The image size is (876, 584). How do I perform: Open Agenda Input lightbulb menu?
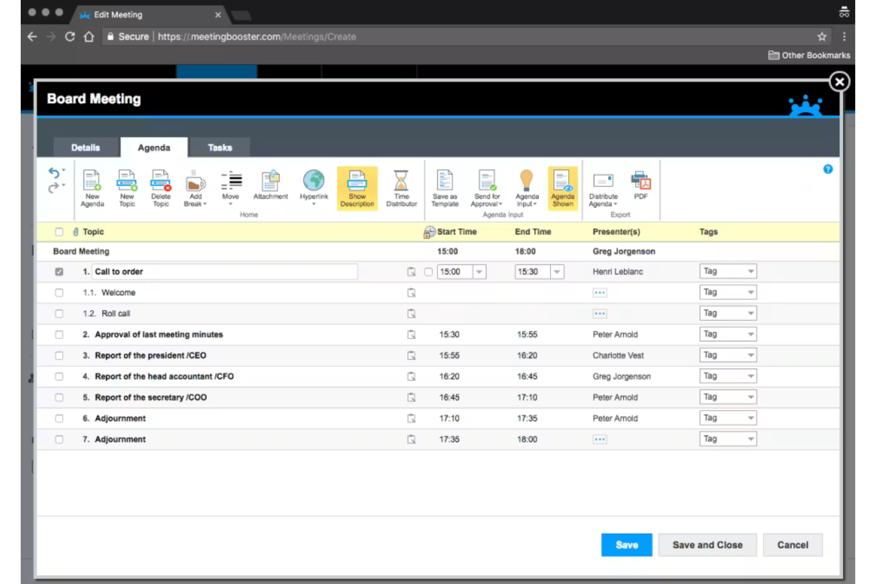click(527, 188)
